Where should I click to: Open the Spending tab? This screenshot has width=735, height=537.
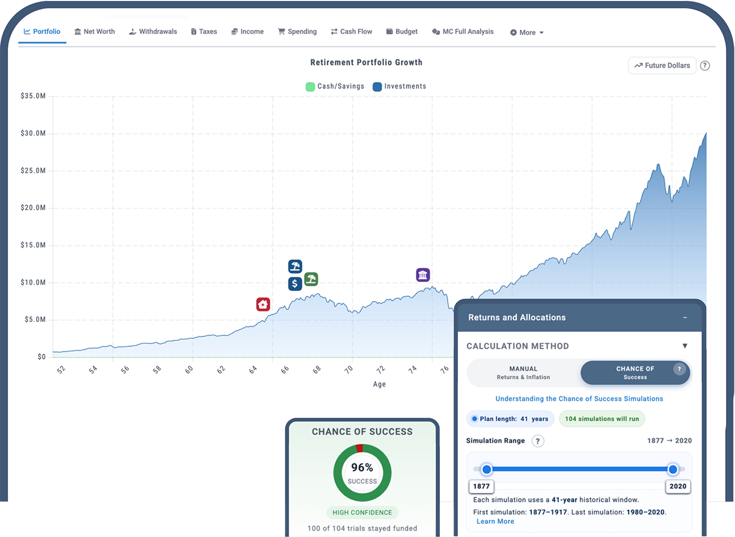pyautogui.click(x=297, y=32)
